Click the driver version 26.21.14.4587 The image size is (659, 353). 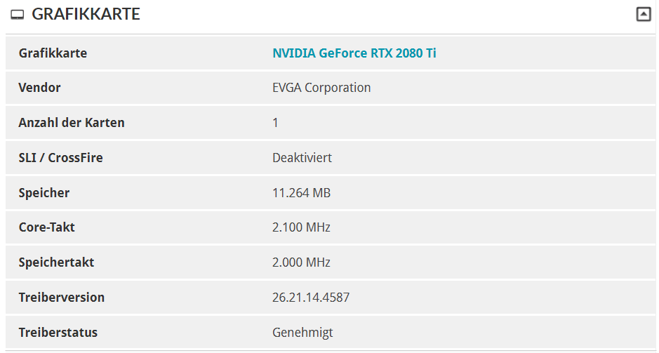[x=311, y=298]
